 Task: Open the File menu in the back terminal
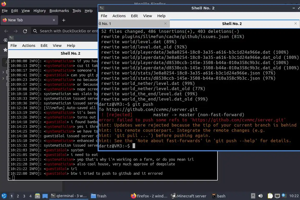tap(14, 46)
